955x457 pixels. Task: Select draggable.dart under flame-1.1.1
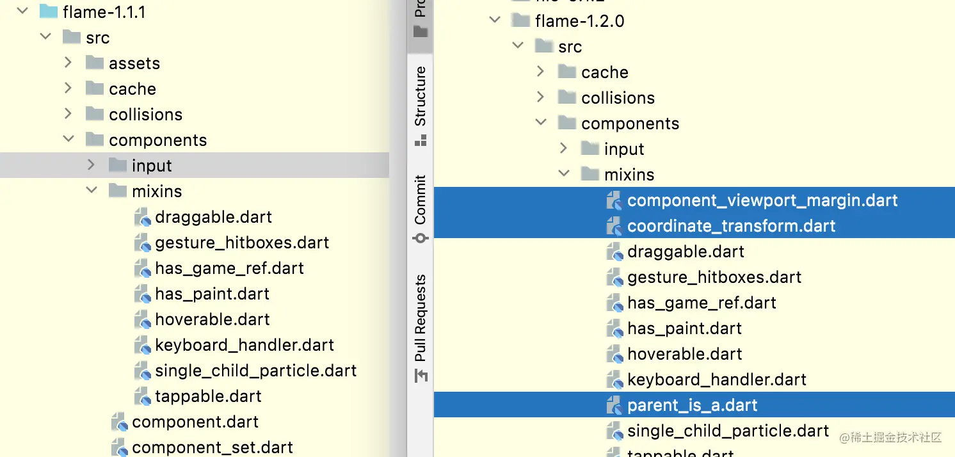pyautogui.click(x=213, y=217)
